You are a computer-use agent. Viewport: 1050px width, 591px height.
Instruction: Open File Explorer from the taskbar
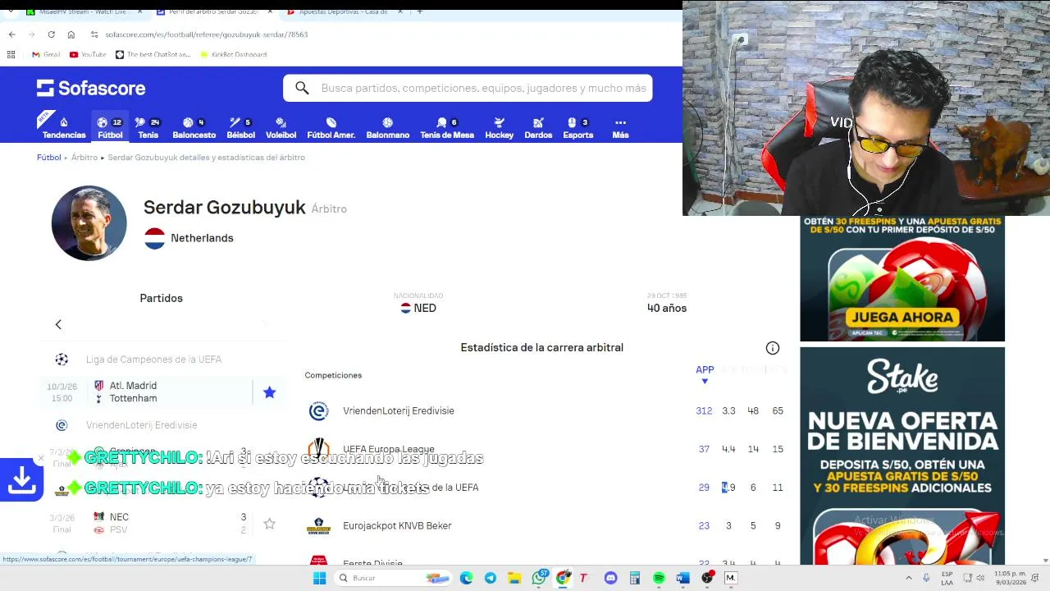[514, 578]
